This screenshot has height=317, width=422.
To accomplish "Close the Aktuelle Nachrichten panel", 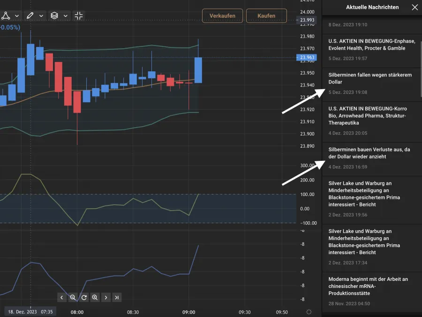I will 414,8.
